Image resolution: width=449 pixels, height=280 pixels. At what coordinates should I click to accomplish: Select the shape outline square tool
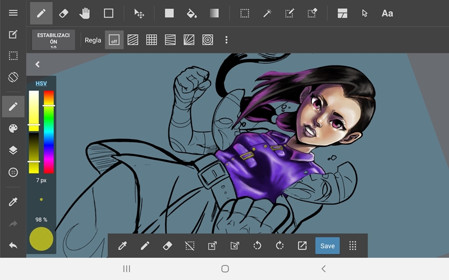pyautogui.click(x=108, y=13)
